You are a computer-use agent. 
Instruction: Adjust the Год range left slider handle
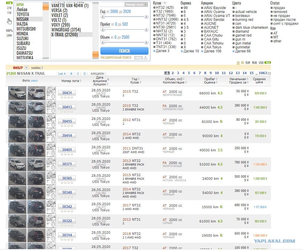pyautogui.click(x=103, y=17)
